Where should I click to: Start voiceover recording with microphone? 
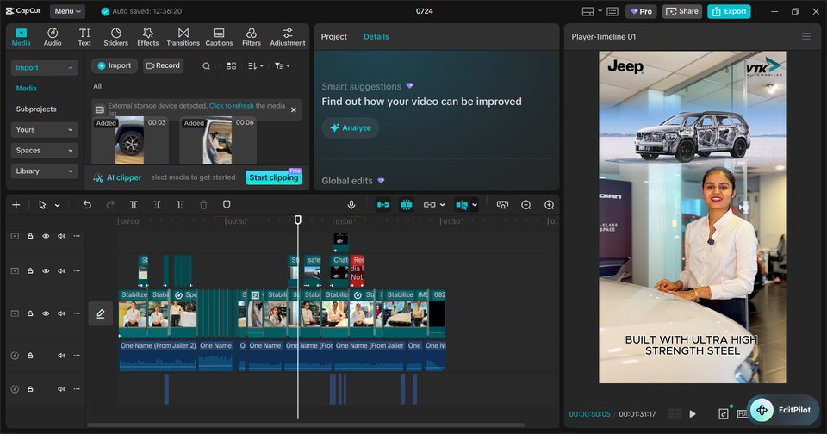click(x=351, y=205)
